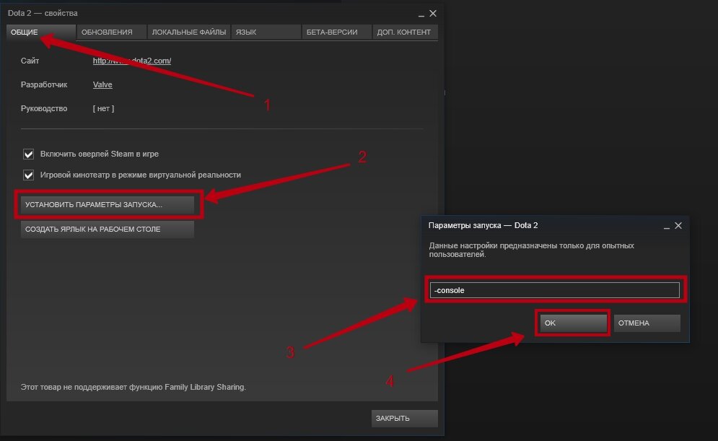This screenshot has height=441, width=718.
Task: Confirm launch options with OK button
Action: coord(573,323)
